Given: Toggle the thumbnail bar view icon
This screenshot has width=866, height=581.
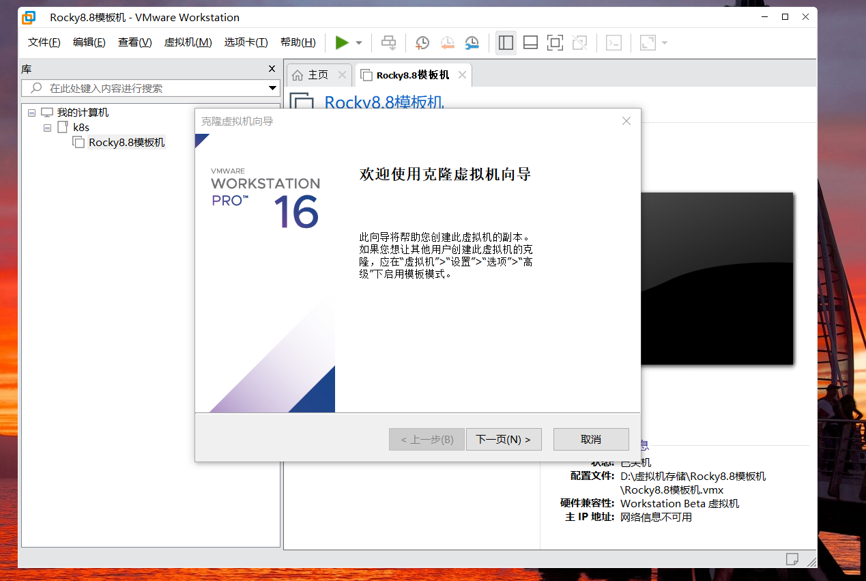Looking at the screenshot, I should (530, 43).
